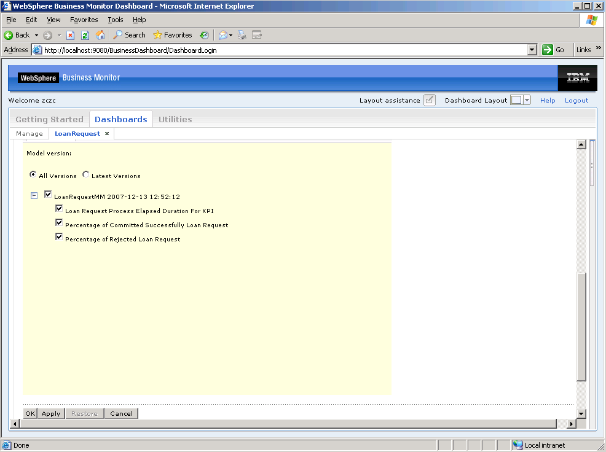
Task: Uncheck LoanRequestMM 2007-12-13 checkbox
Action: [48, 194]
